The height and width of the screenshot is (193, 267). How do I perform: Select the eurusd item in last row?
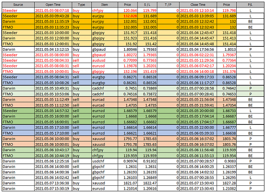[105, 189]
